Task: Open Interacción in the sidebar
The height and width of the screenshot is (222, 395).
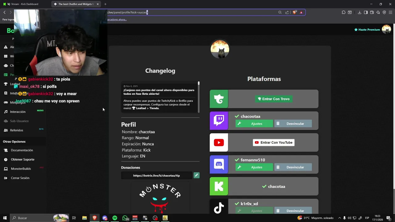Action: (x=18, y=112)
